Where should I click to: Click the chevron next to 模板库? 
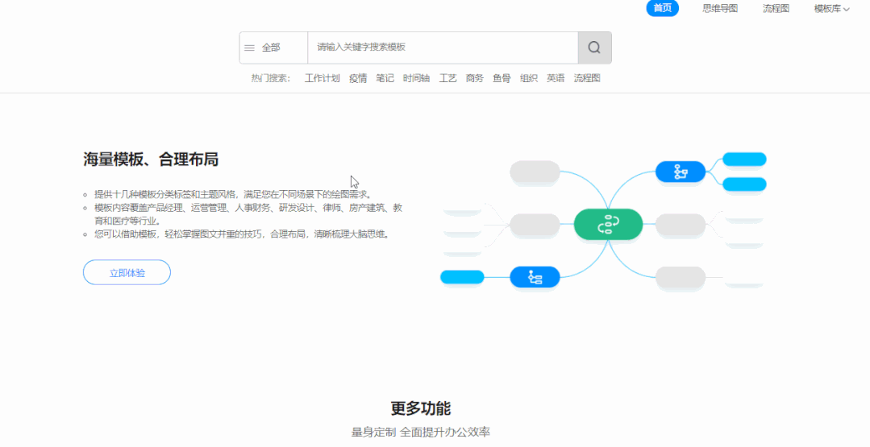point(846,10)
